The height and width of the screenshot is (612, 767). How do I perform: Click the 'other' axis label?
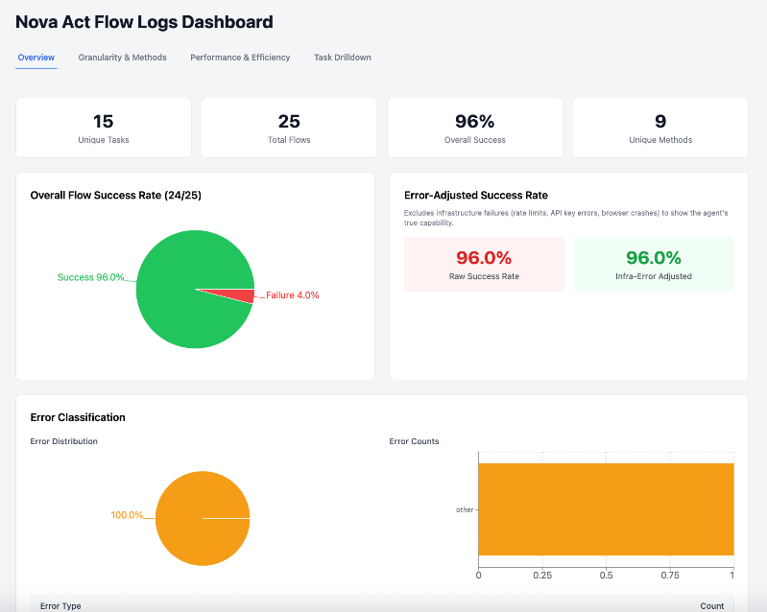[x=465, y=509]
